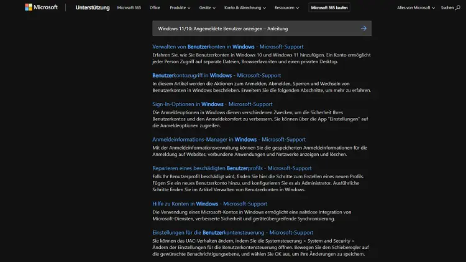Click description starting 'Die Anmeldeoptionen in Windows'

[260, 119]
